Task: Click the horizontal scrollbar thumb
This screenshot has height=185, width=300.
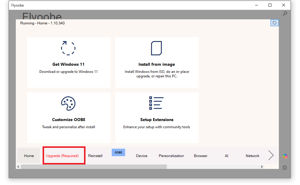Action: point(94,167)
